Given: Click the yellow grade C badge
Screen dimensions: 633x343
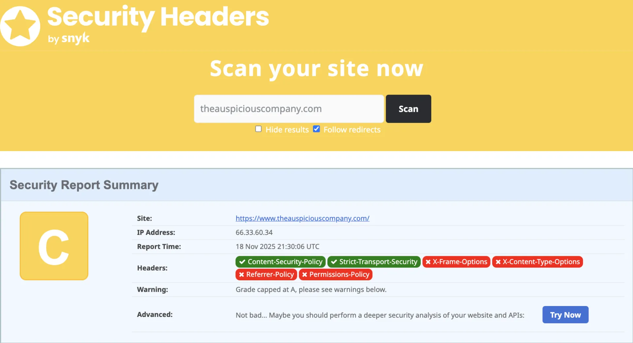Looking at the screenshot, I should click(54, 246).
